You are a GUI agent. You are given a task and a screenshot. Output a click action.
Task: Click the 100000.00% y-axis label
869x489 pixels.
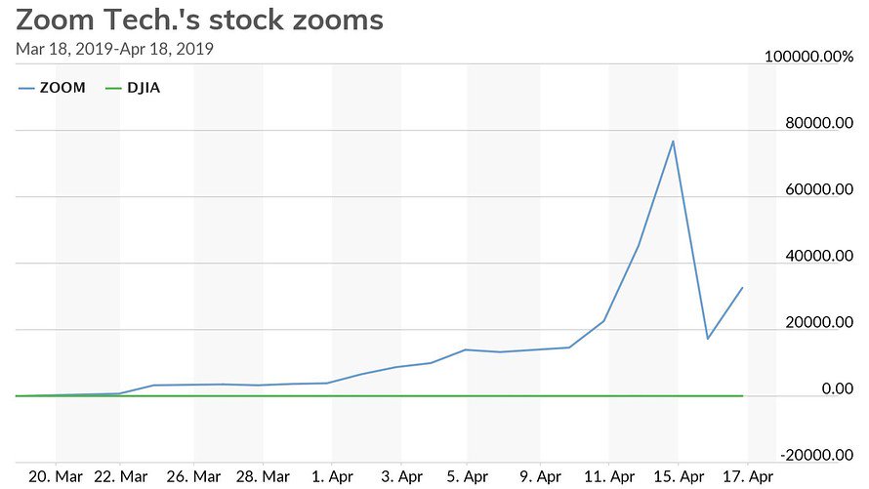(x=808, y=58)
